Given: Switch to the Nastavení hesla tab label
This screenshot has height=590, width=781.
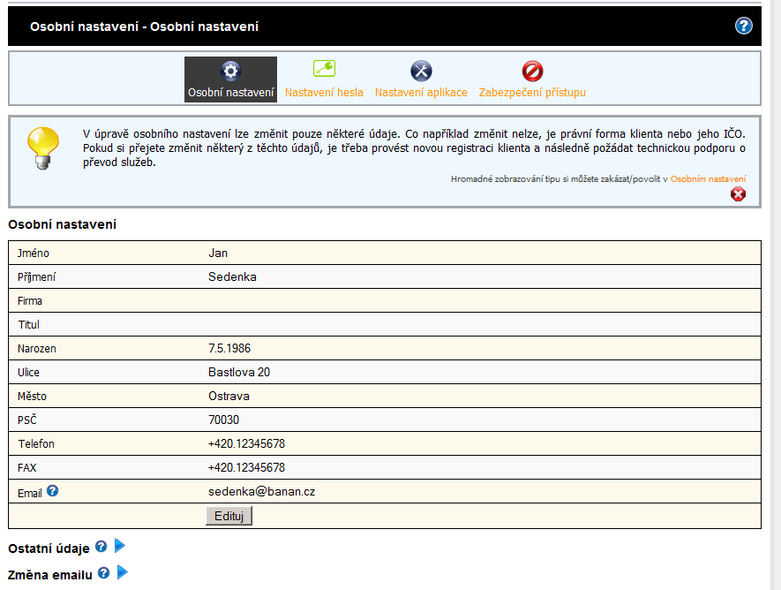Looking at the screenshot, I should click(324, 92).
